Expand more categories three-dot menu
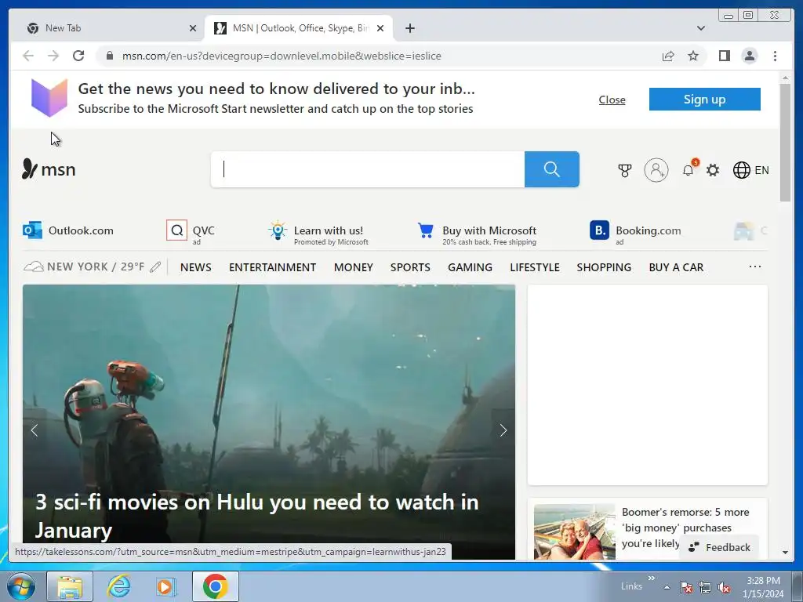The height and width of the screenshot is (602, 803). pyautogui.click(x=755, y=267)
